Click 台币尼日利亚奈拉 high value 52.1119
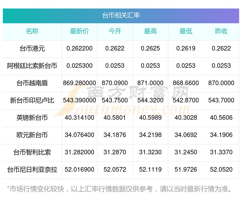This screenshot has width=242, height=198. [x=150, y=170]
